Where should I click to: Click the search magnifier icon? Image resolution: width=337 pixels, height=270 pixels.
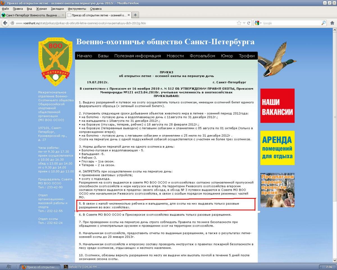(x=324, y=23)
